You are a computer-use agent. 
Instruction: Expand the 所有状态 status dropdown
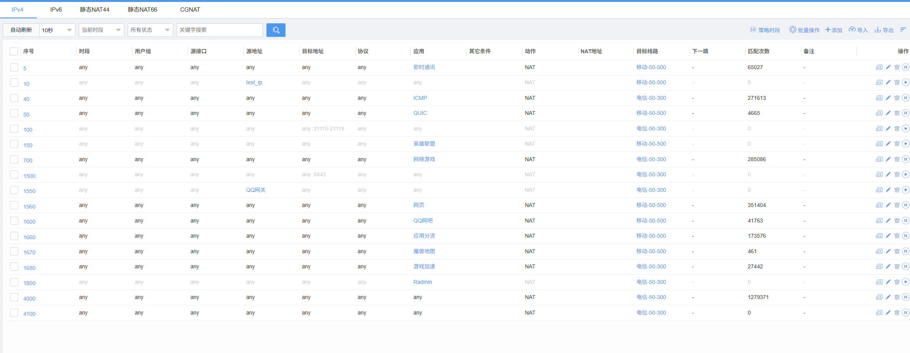point(150,30)
